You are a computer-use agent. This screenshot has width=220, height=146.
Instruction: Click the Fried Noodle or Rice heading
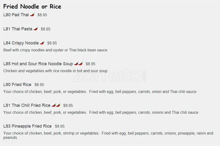(x=32, y=6)
